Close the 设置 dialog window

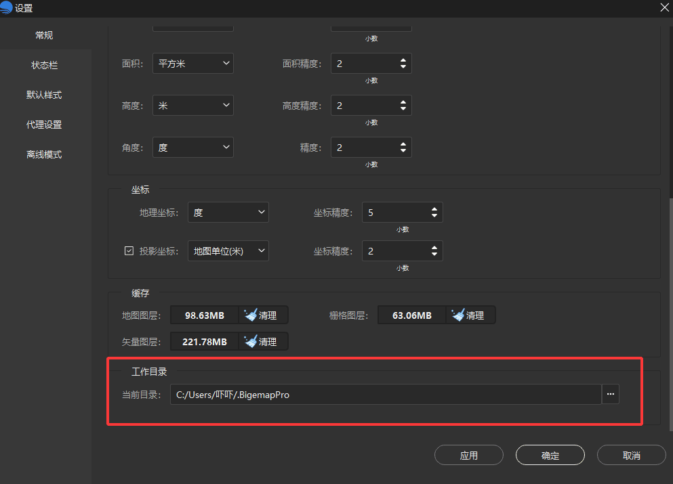point(664,7)
